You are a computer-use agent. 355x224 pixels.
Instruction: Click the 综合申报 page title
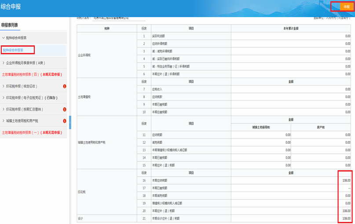(x=11, y=7)
